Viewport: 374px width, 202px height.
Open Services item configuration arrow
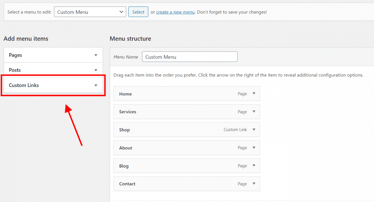coord(254,112)
